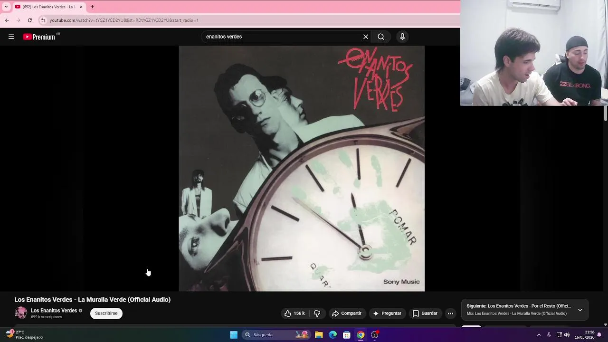Open Microsoft Store from the taskbar
Image resolution: width=608 pixels, height=342 pixels.
coord(347,335)
